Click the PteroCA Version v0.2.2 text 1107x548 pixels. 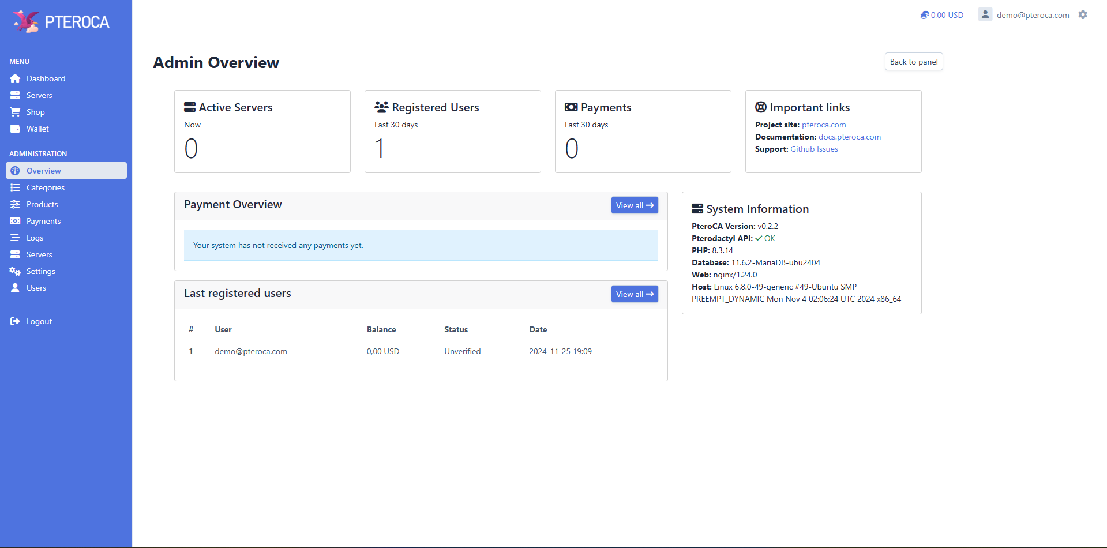[x=734, y=226]
